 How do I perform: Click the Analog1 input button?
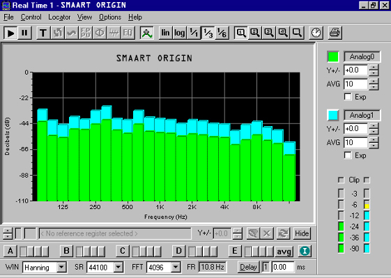(x=362, y=116)
